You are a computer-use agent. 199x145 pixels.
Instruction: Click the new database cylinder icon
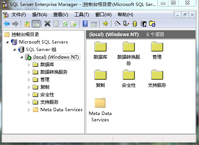point(135,24)
